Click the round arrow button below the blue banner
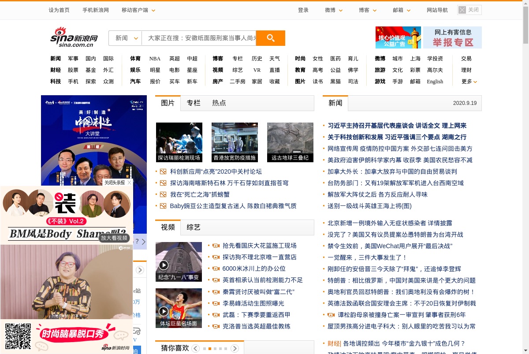The height and width of the screenshot is (354, 529). click(140, 270)
